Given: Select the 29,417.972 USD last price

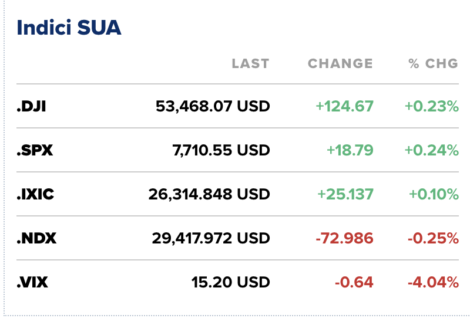Looking at the screenshot, I should 211,238.
